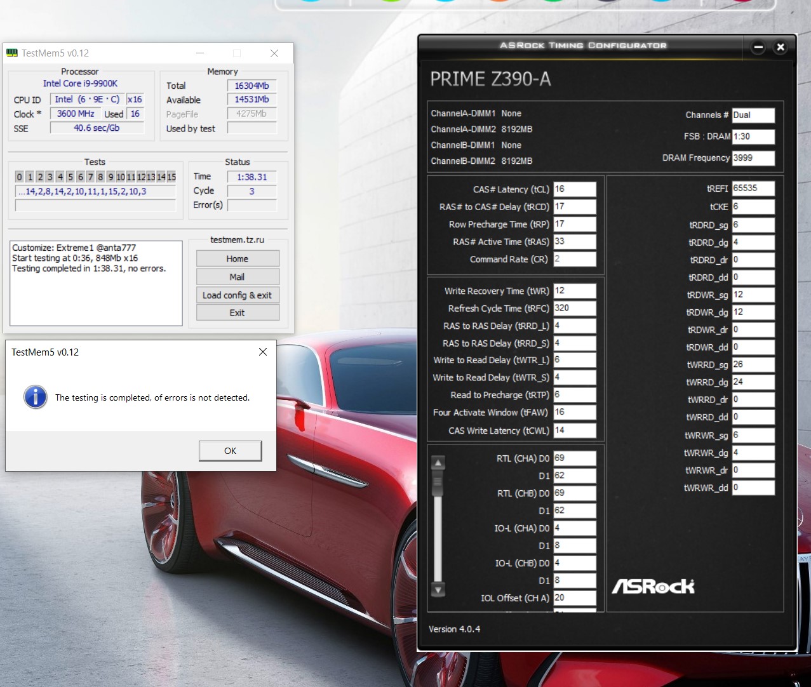Click the Error(s) status field

(251, 205)
